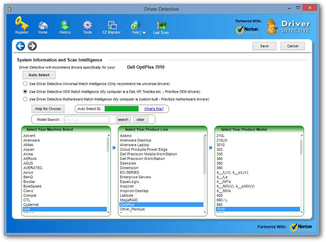Select ASRock in the brand list
The width and height of the screenshot is (326, 242).
[65, 159]
